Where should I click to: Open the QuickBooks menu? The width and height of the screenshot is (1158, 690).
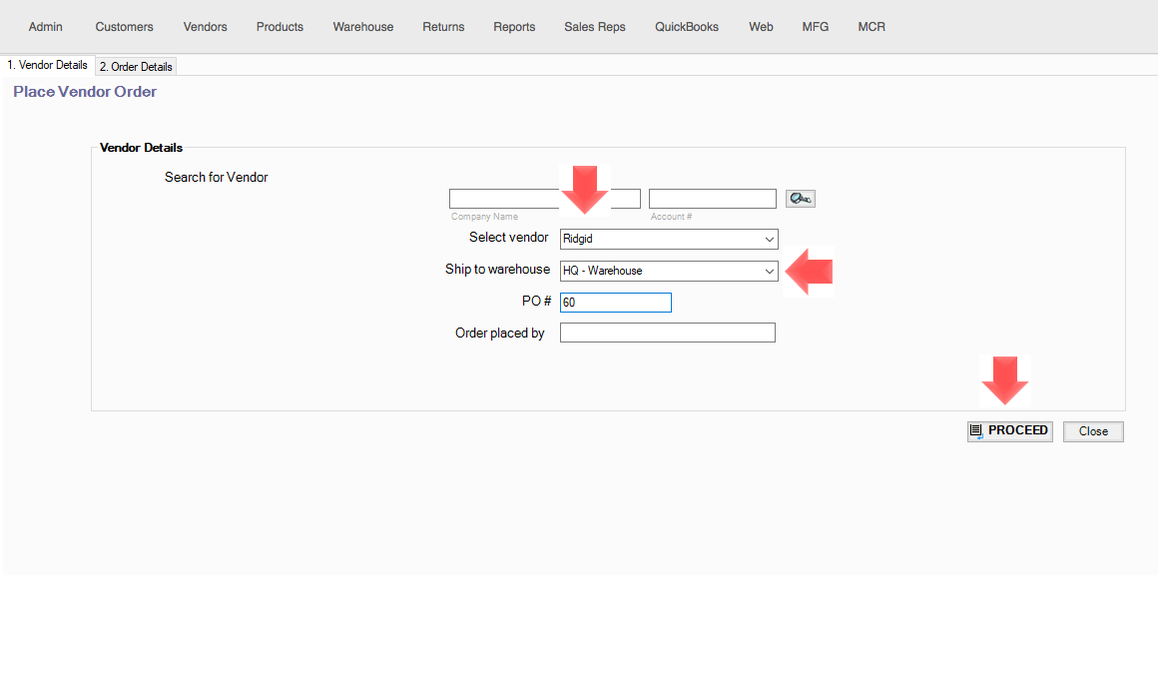tap(687, 27)
